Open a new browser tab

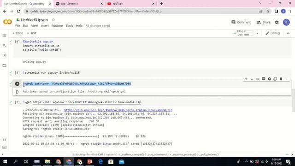click(x=161, y=4)
